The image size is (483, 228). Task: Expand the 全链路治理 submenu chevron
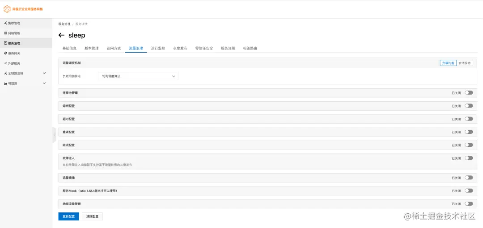coord(44,73)
